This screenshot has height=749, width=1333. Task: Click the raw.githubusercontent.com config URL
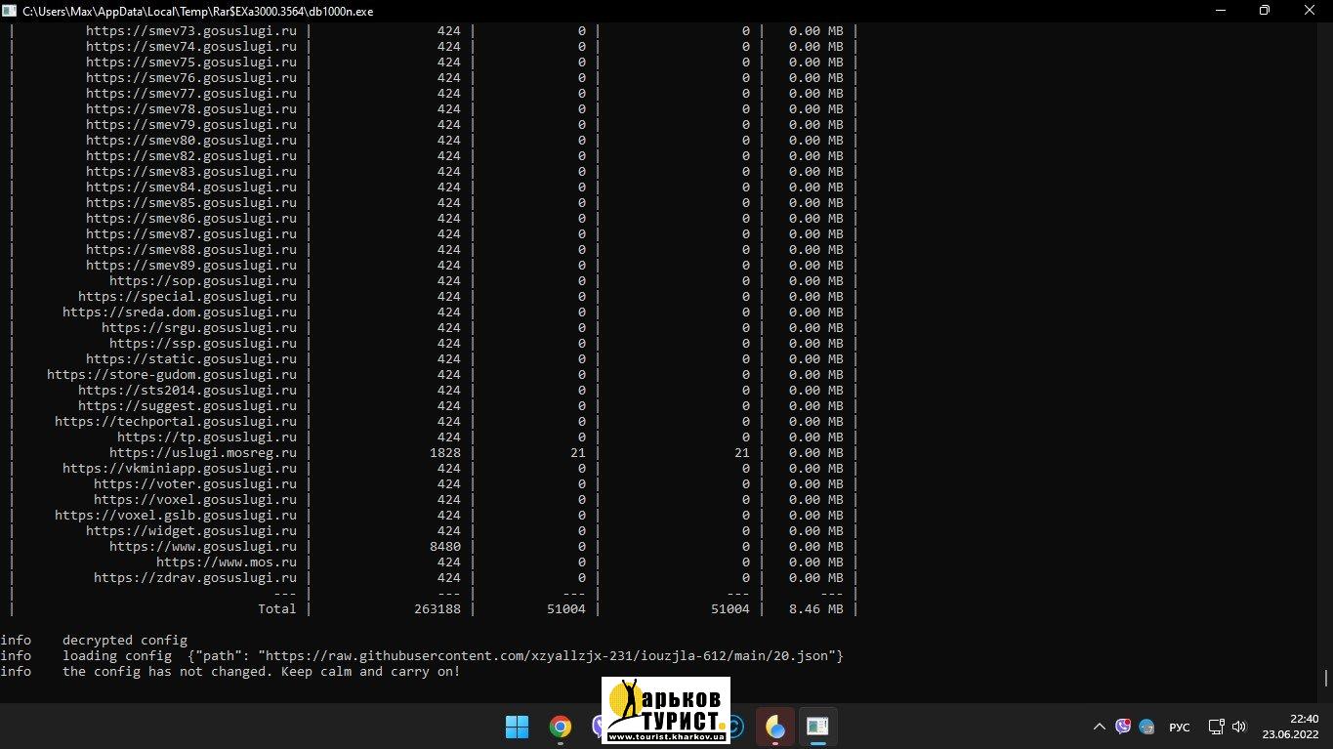coord(547,656)
